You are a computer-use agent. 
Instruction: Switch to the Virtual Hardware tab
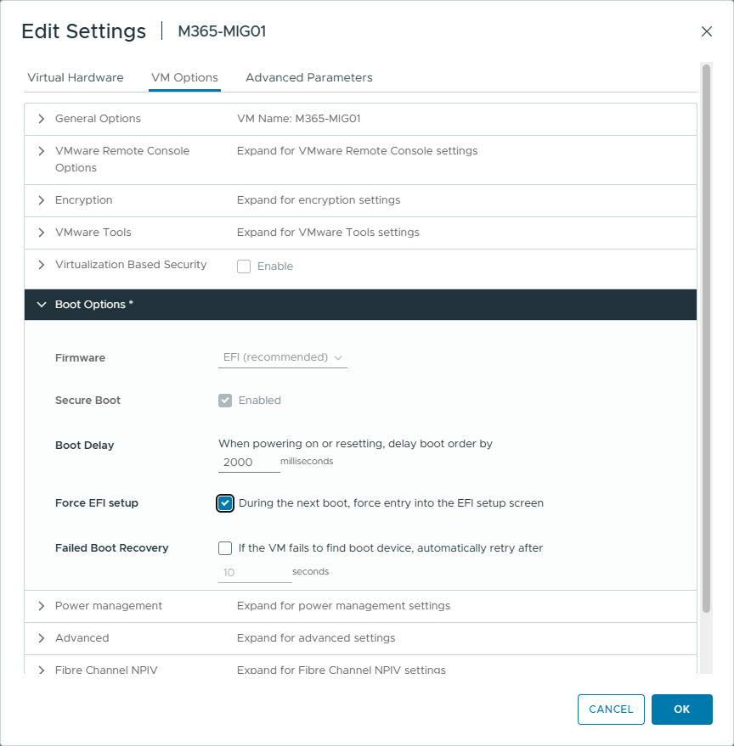tap(76, 77)
